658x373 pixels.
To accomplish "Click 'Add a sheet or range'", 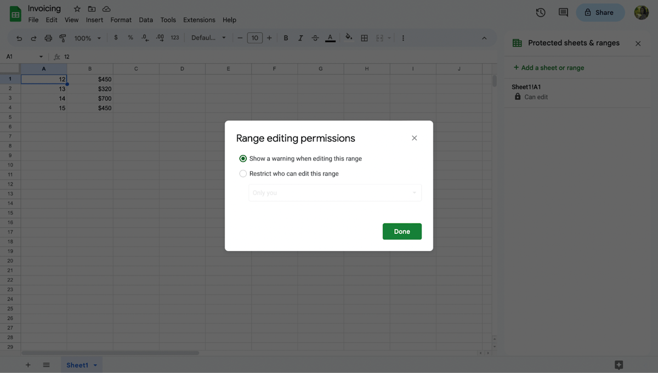I will [x=548, y=67].
